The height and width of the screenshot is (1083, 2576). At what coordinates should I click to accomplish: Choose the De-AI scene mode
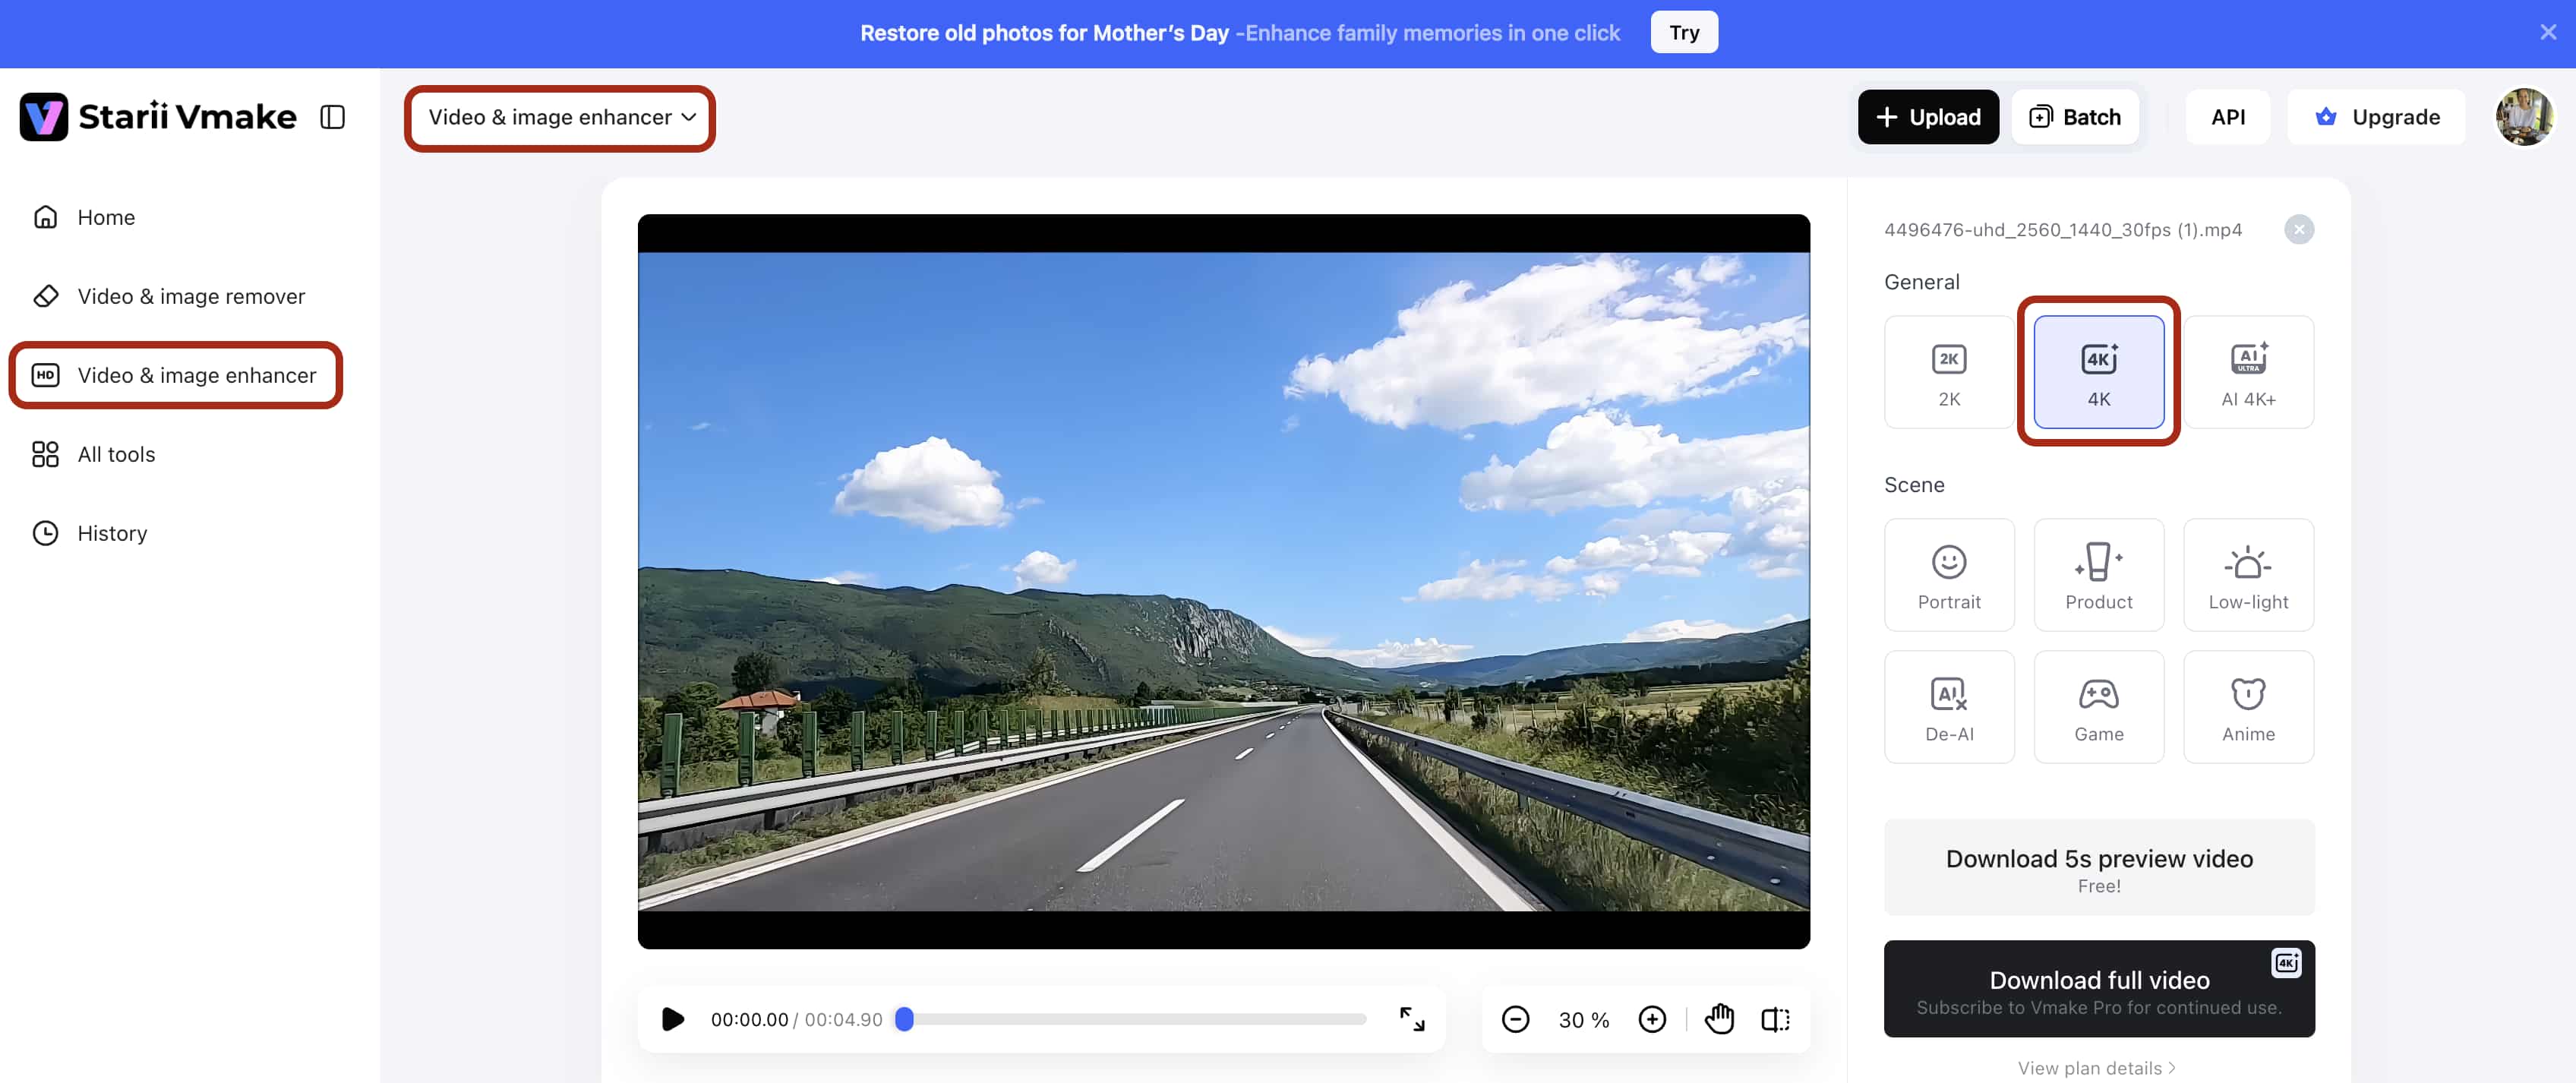[x=1948, y=707]
